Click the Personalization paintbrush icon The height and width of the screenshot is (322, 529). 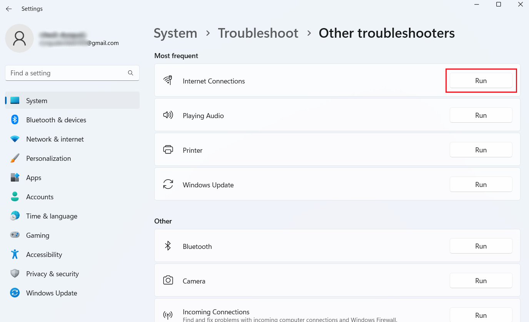coord(15,158)
